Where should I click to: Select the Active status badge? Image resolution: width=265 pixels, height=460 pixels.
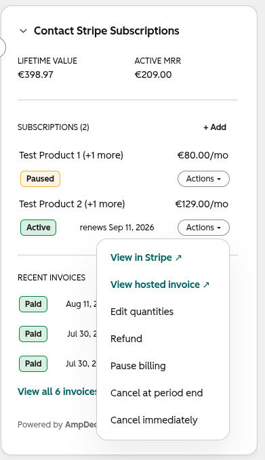tap(38, 228)
